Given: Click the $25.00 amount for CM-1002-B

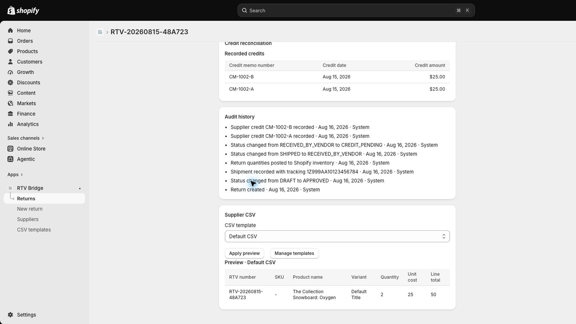Looking at the screenshot, I should click(437, 77).
